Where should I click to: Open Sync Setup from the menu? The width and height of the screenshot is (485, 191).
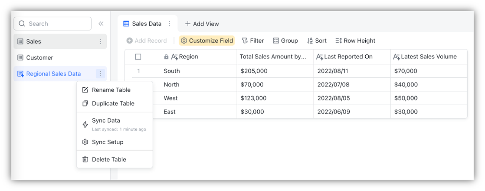[108, 142]
